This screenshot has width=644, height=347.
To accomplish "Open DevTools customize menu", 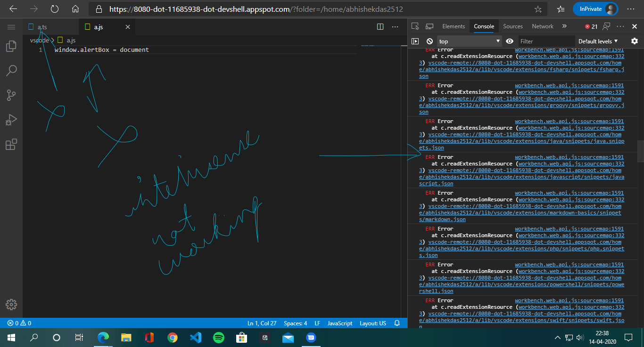I will click(620, 26).
